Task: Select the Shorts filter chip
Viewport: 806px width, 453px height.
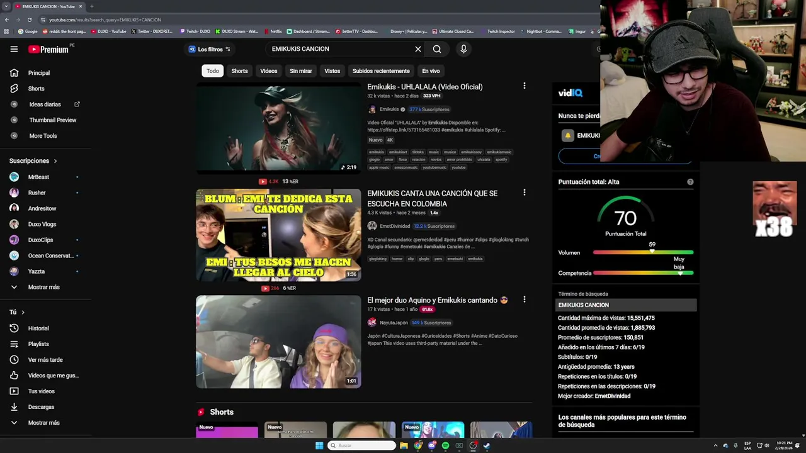Action: pos(239,71)
